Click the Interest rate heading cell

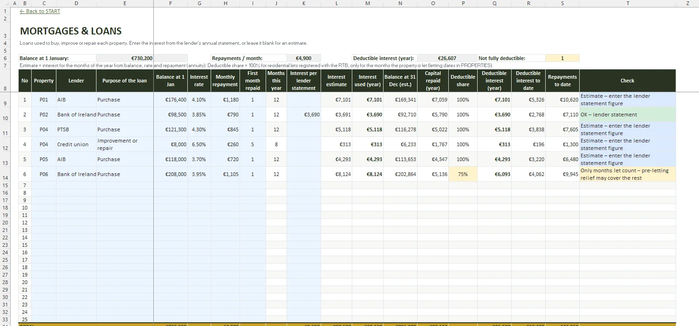pos(199,81)
